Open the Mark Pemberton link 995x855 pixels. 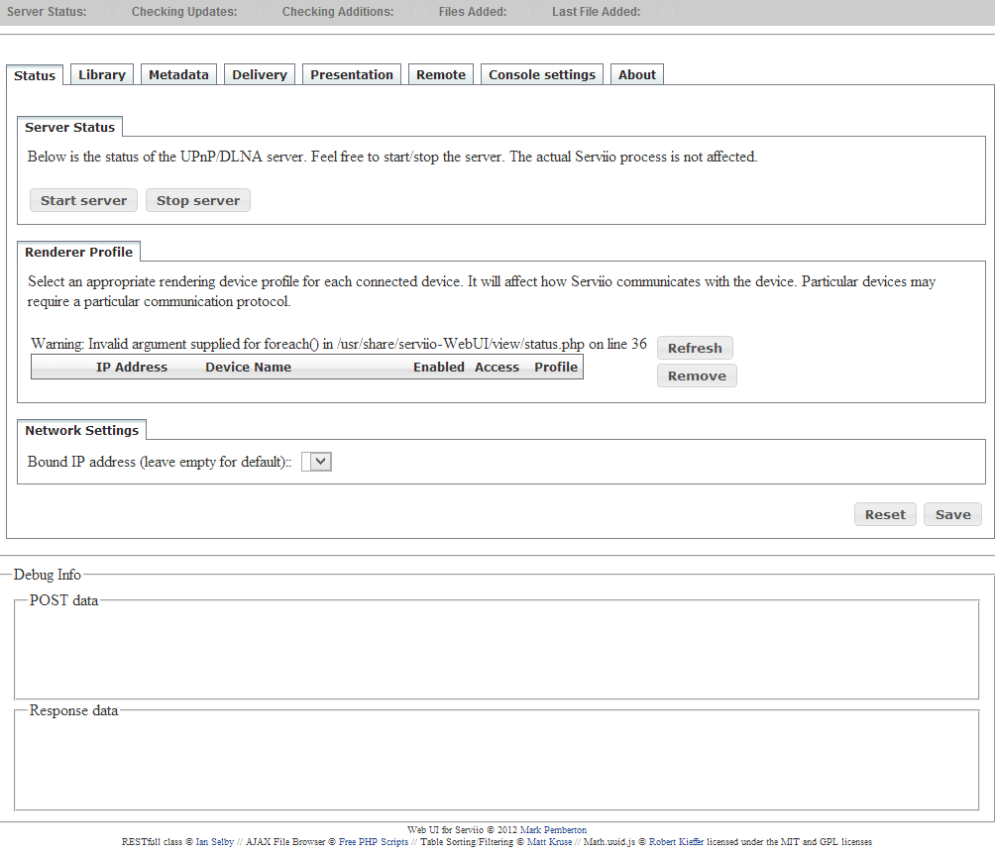point(553,830)
